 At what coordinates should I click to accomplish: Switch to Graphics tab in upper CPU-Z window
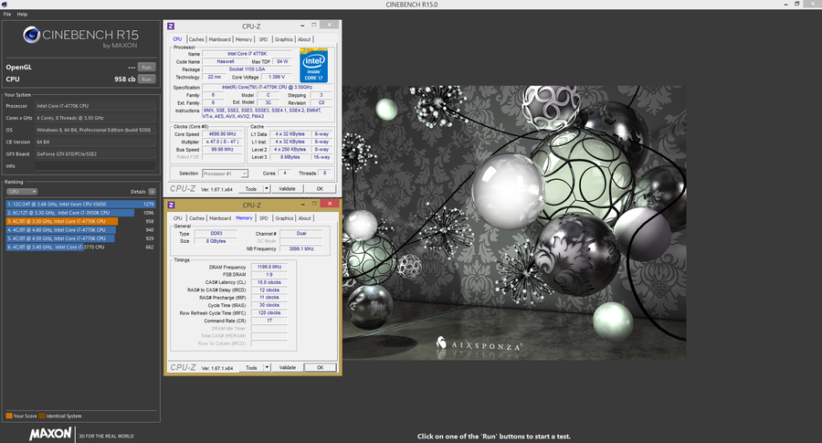[x=284, y=39]
